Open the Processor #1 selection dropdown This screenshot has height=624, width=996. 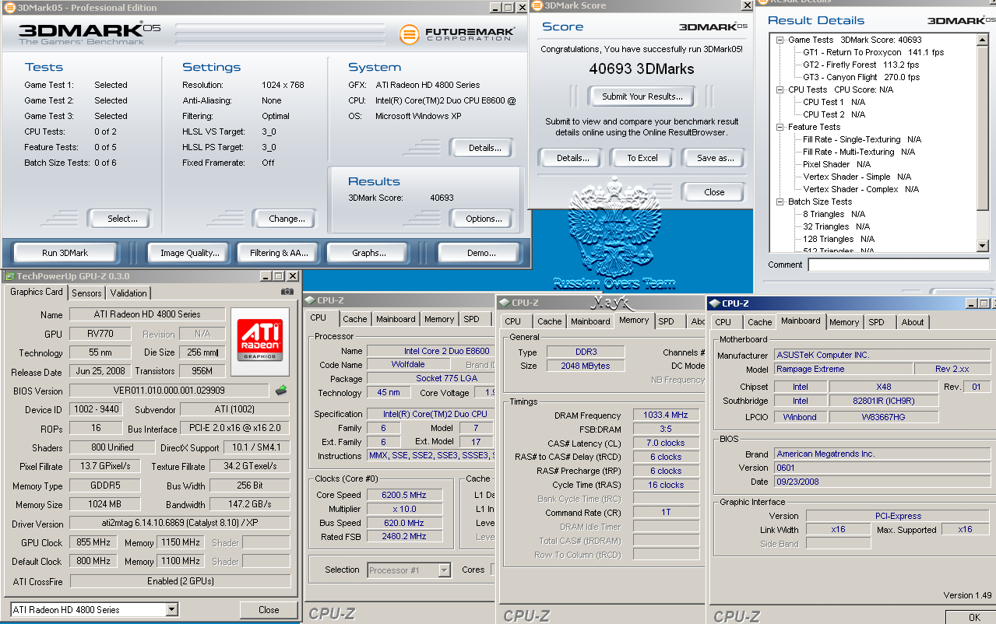click(x=444, y=570)
